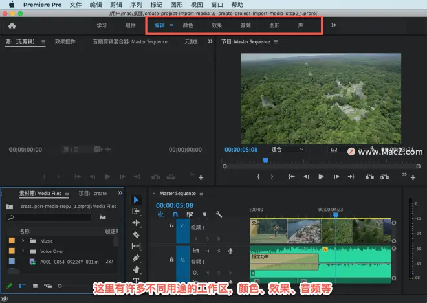Click the Program monitor playhead marker

[x=265, y=160]
